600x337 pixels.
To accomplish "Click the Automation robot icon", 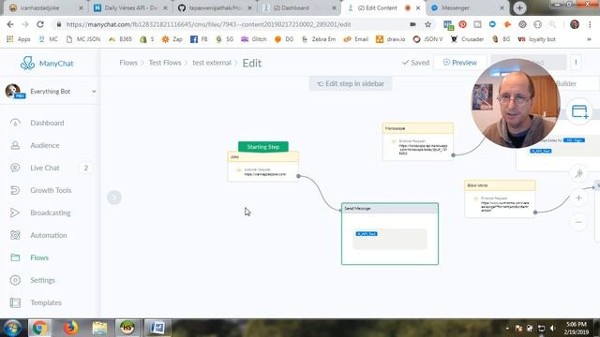I will [15, 235].
